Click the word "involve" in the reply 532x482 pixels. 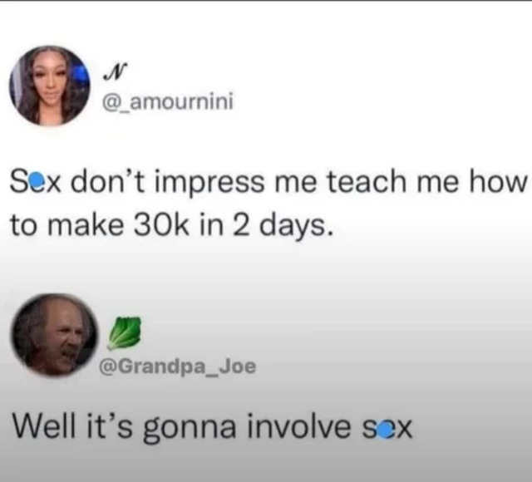pos(299,425)
